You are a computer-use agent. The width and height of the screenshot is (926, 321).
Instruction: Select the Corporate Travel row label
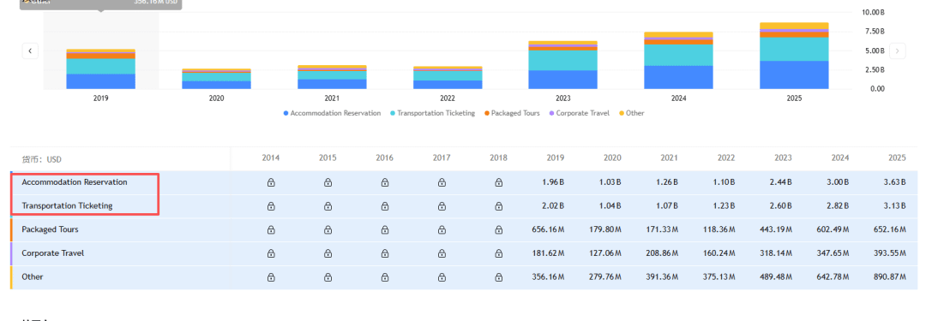(53, 253)
